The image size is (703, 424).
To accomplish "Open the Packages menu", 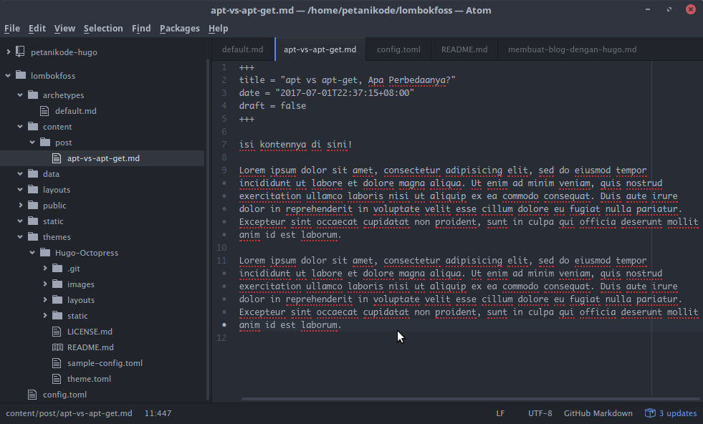I will click(179, 29).
